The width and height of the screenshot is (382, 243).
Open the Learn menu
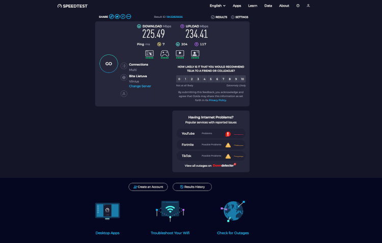click(253, 6)
